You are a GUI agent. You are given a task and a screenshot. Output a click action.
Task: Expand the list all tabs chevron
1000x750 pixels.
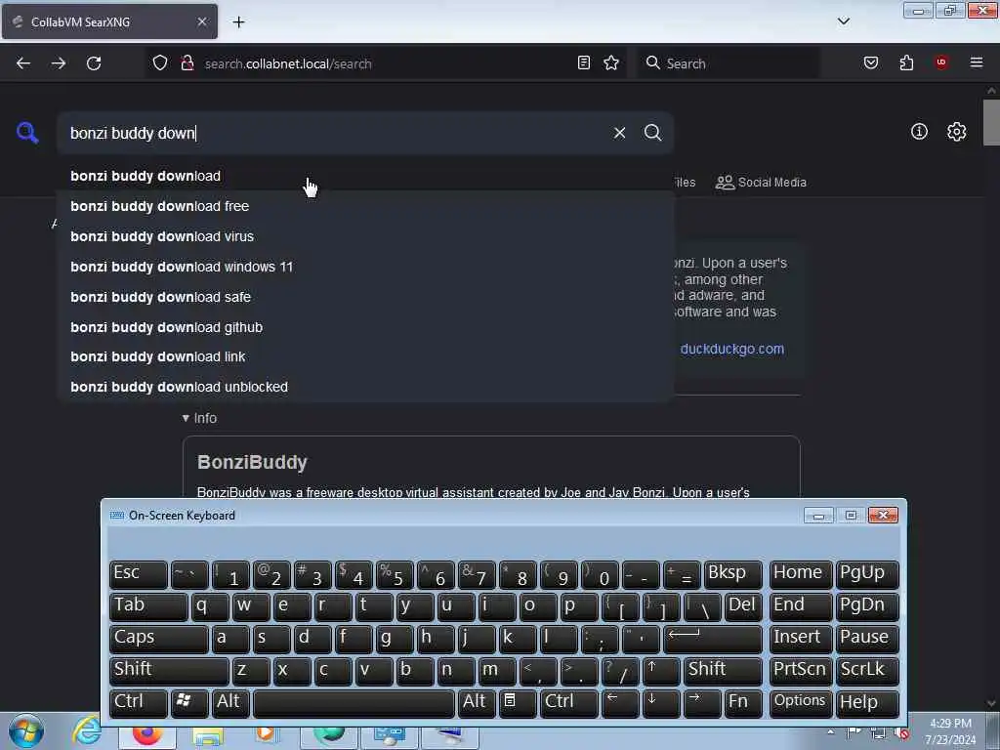pyautogui.click(x=843, y=21)
